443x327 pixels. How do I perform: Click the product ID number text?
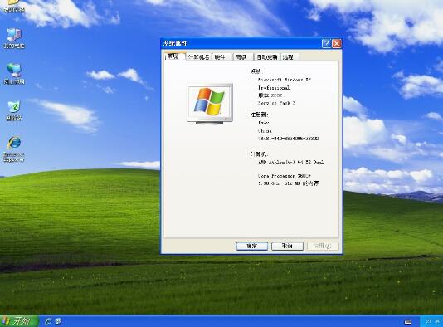[288, 139]
